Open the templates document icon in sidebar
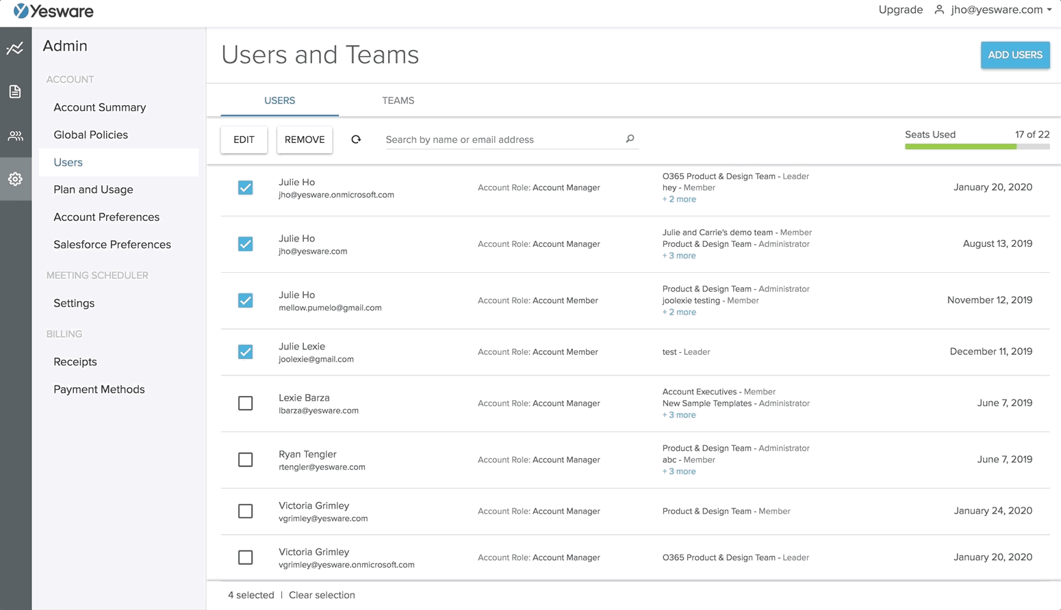Screen dimensions: 1061x610 point(15,92)
